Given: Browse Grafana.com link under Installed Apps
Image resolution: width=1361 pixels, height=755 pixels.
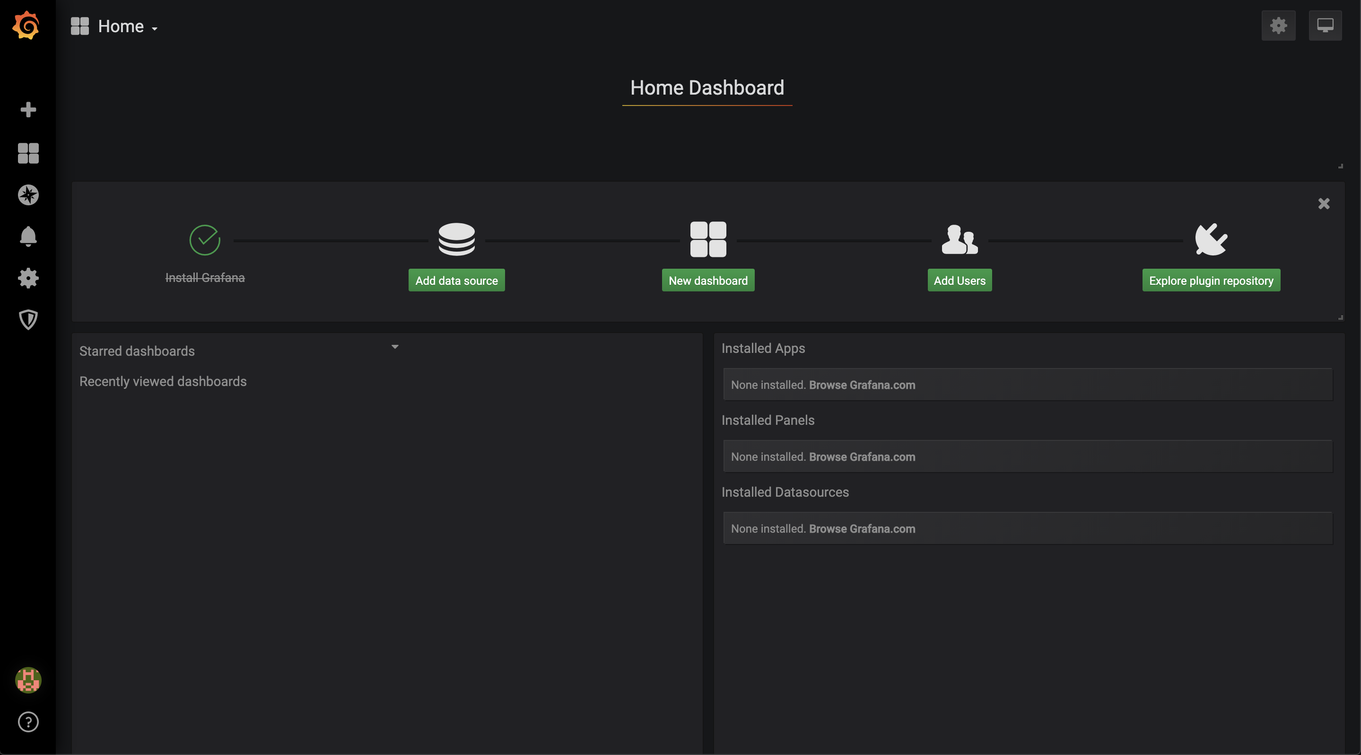Looking at the screenshot, I should pyautogui.click(x=862, y=385).
